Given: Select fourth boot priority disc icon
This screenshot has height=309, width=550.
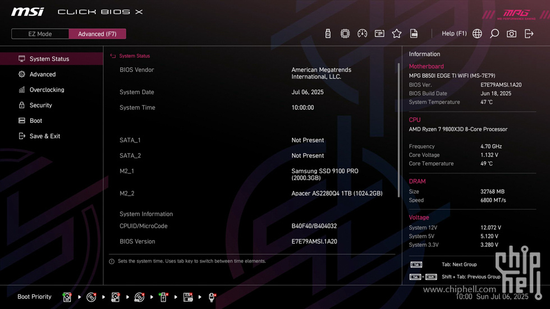Looking at the screenshot, I should (139, 297).
